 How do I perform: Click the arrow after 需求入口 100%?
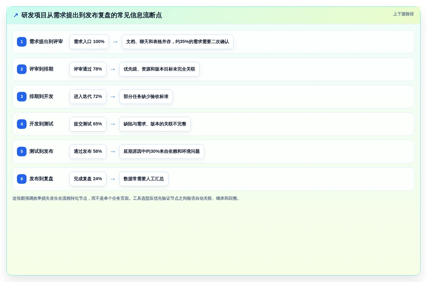click(x=115, y=42)
